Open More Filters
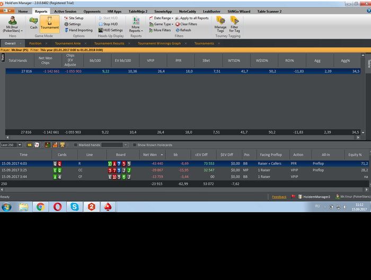Image resolution: width=371 pixels, height=280 pixels. click(x=160, y=30)
